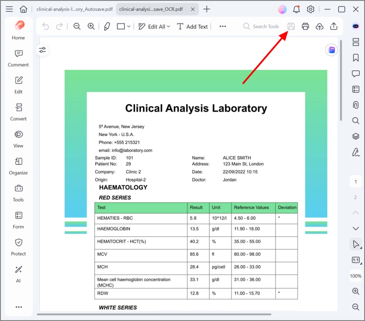
Task: Open the Home sidebar item
Action: pos(18,30)
